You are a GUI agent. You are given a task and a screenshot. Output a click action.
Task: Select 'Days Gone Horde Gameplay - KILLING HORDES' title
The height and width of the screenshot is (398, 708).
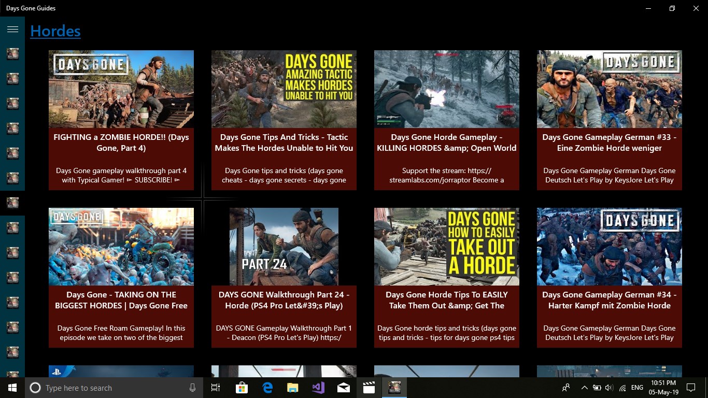[x=447, y=143]
